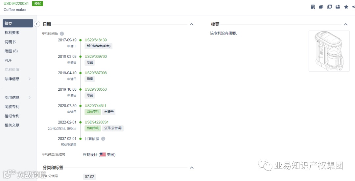Click the green timeline dot for 2017-09-19

(x=81, y=40)
